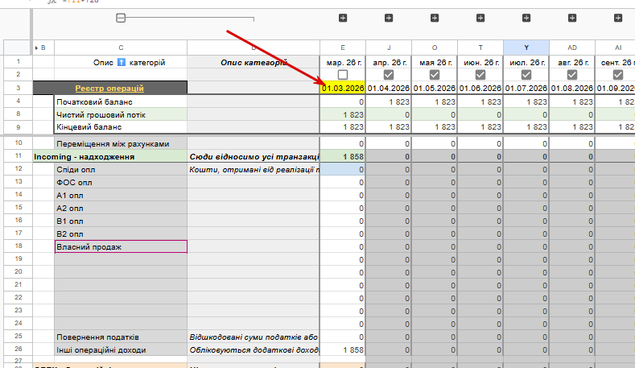Click the Відшкодовані суми податків description cell
The image size is (635, 368).
pyautogui.click(x=254, y=337)
